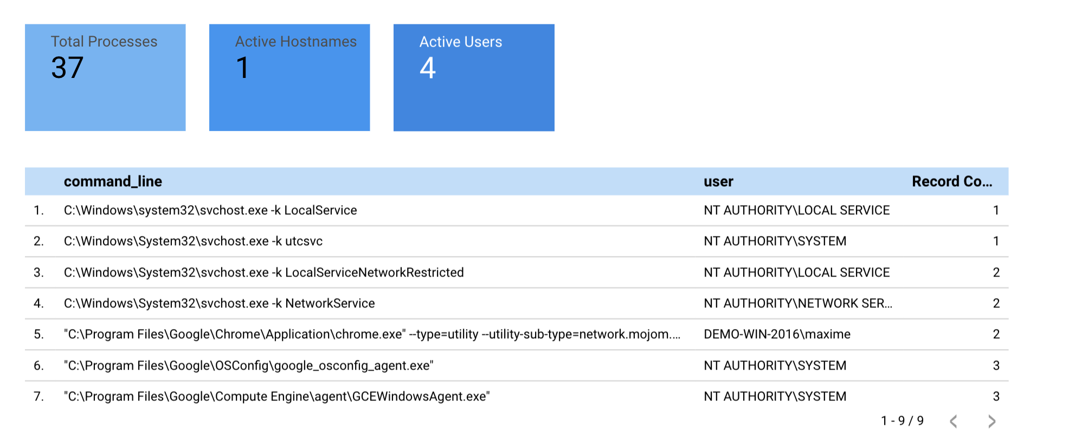The image size is (1069, 447).
Task: Select the svchost.exe -k utcsvc command
Action: pyautogui.click(x=193, y=241)
